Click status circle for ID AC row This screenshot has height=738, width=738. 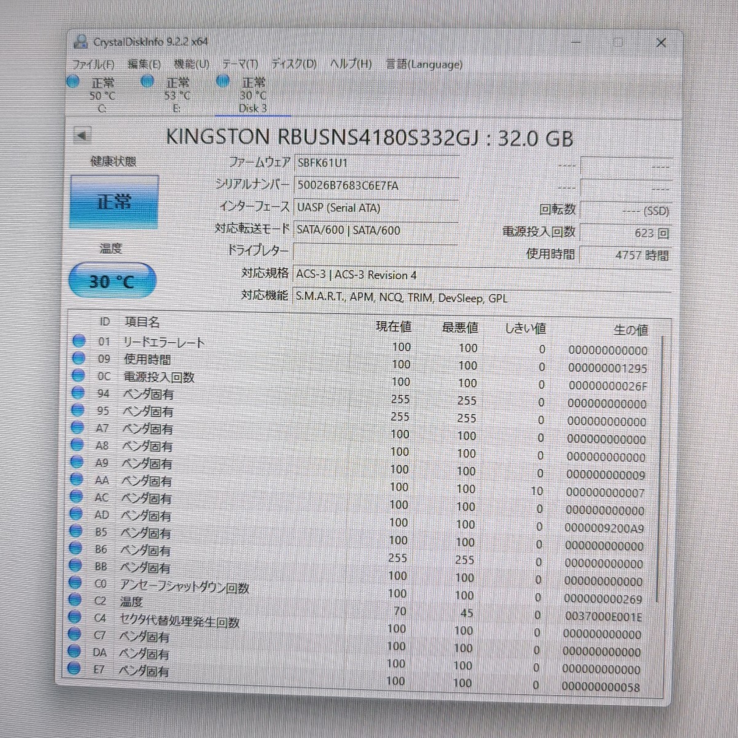76,496
